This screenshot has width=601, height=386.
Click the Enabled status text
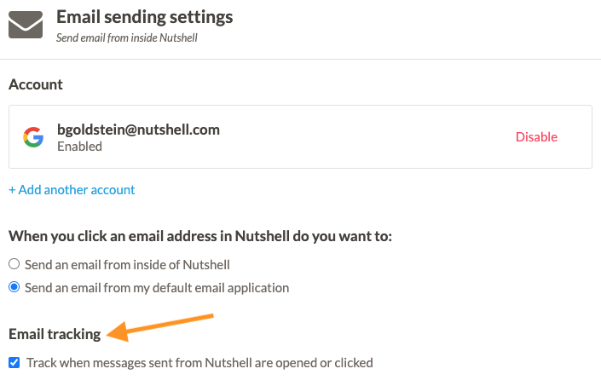(x=80, y=147)
